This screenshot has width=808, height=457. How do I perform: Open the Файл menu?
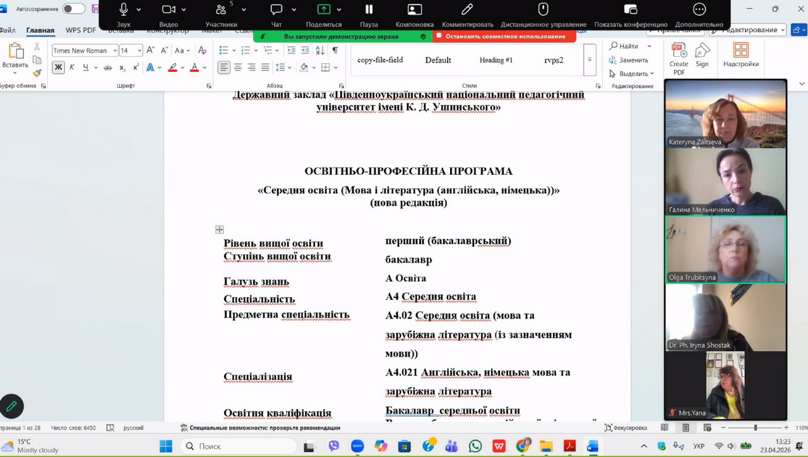tap(8, 30)
